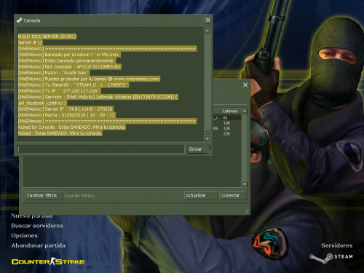The height and width of the screenshot is (273, 364).
Task: Click the Counter-Strike logo
Action: (x=48, y=261)
